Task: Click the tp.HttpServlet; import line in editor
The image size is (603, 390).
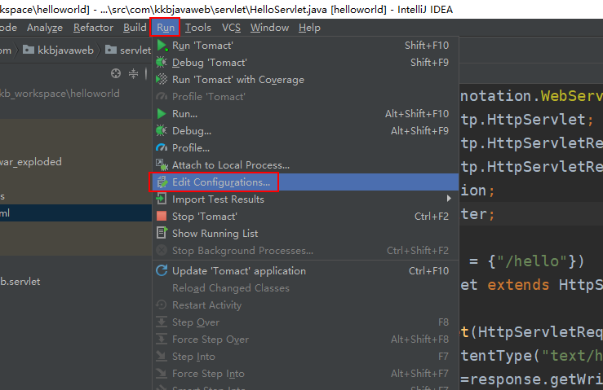Action: tap(527, 120)
